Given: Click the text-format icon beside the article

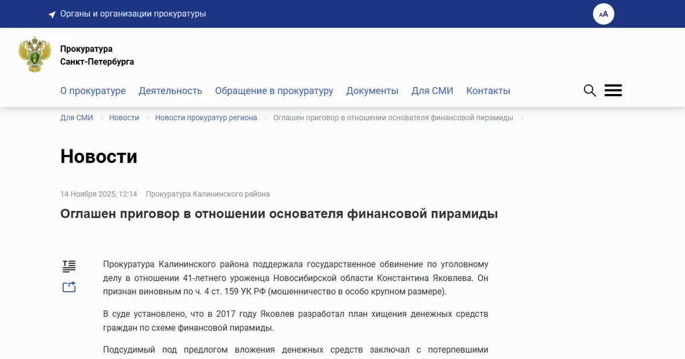Looking at the screenshot, I should tap(69, 266).
